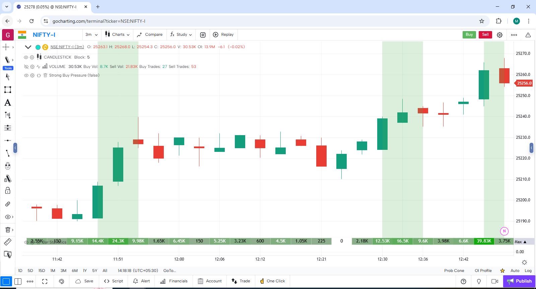
Task: Toggle visibility of VOLUME indicator
Action: pos(26,67)
